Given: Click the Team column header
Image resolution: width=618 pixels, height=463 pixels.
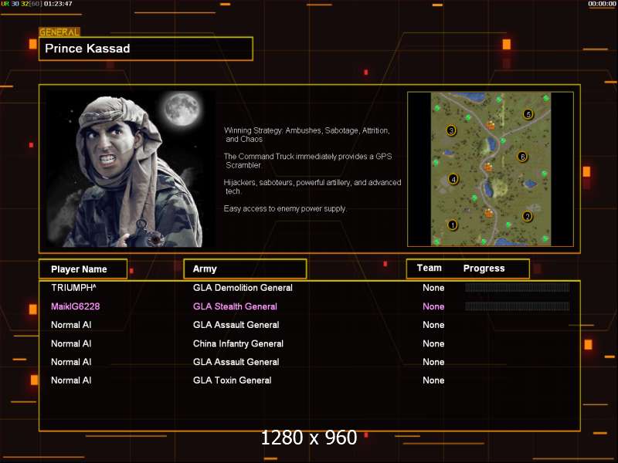Looking at the screenshot, I should (430, 268).
